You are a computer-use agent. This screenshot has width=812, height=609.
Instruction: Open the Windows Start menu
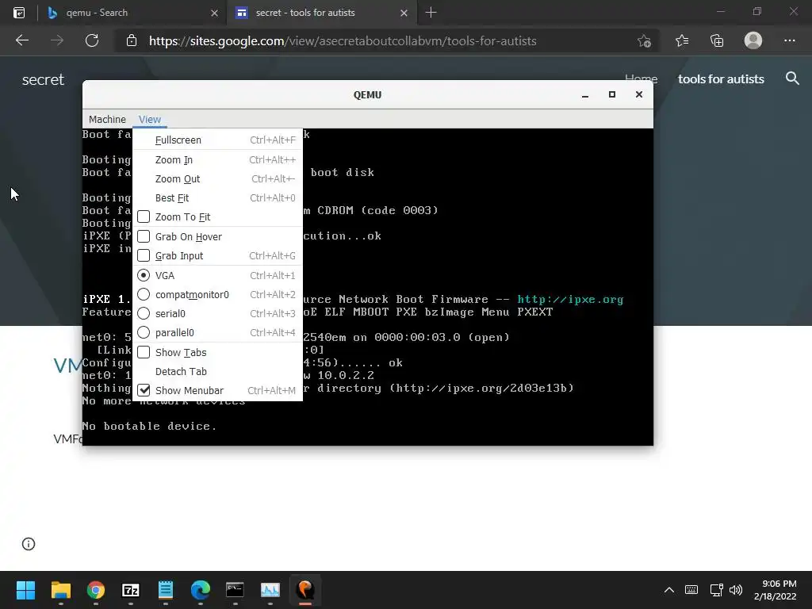point(25,590)
